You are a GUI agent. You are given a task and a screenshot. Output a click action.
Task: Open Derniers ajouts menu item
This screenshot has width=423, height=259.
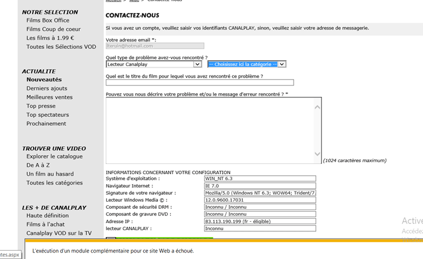coord(47,88)
